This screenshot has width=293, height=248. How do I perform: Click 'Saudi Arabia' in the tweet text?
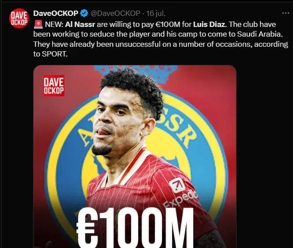(259, 34)
